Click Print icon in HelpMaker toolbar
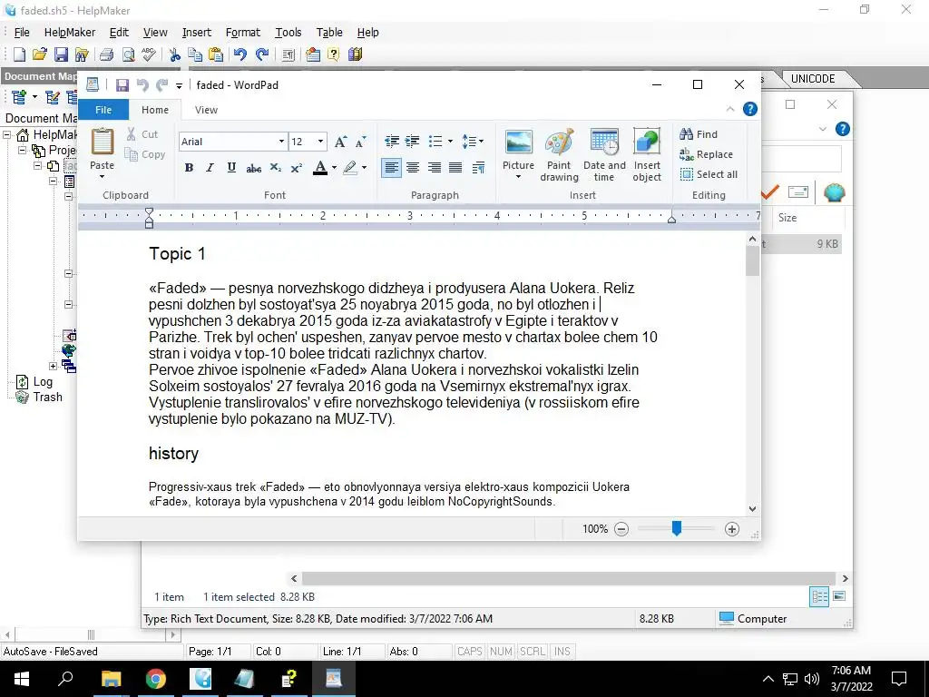 point(107,54)
